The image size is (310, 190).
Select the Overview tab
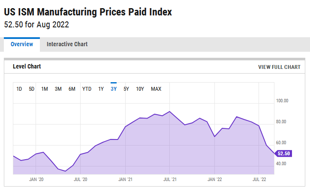[21, 45]
